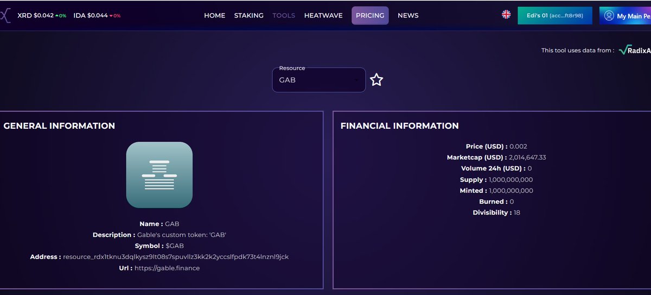Click the GENERAL INFORMATION heading
The width and height of the screenshot is (651, 295).
(59, 126)
